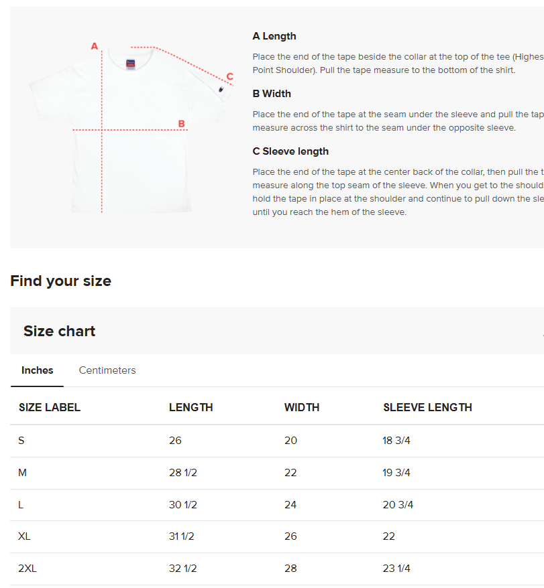
Task: Switch to the Centimeters tab
Action: click(x=107, y=370)
